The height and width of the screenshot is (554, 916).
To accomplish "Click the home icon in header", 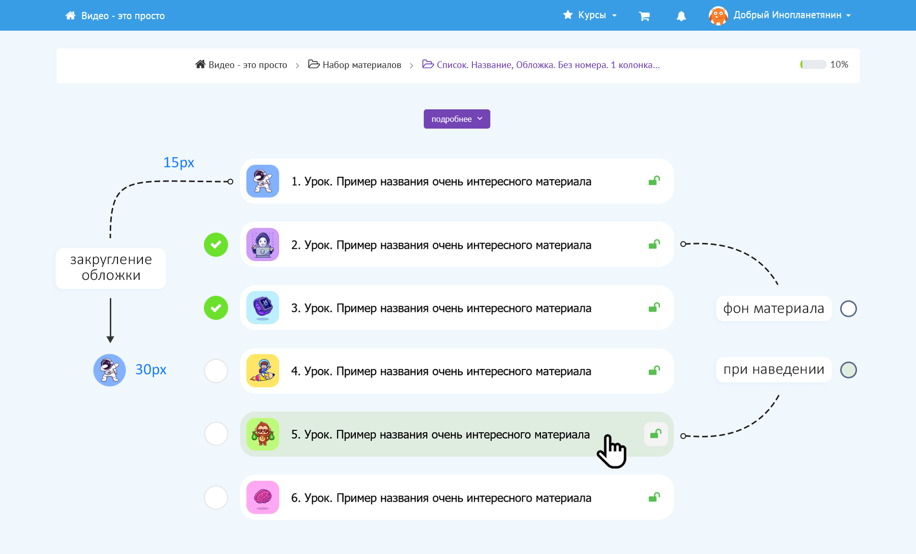I will (70, 16).
